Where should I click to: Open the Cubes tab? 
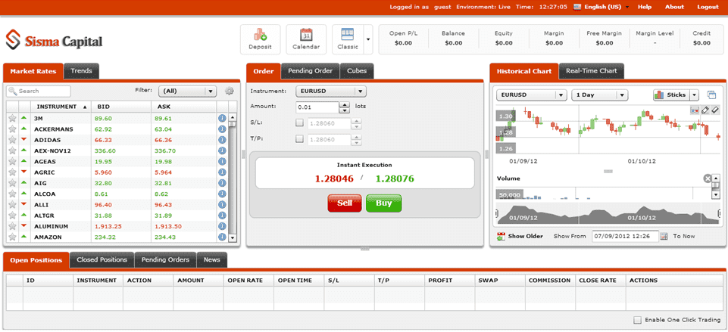pyautogui.click(x=357, y=71)
